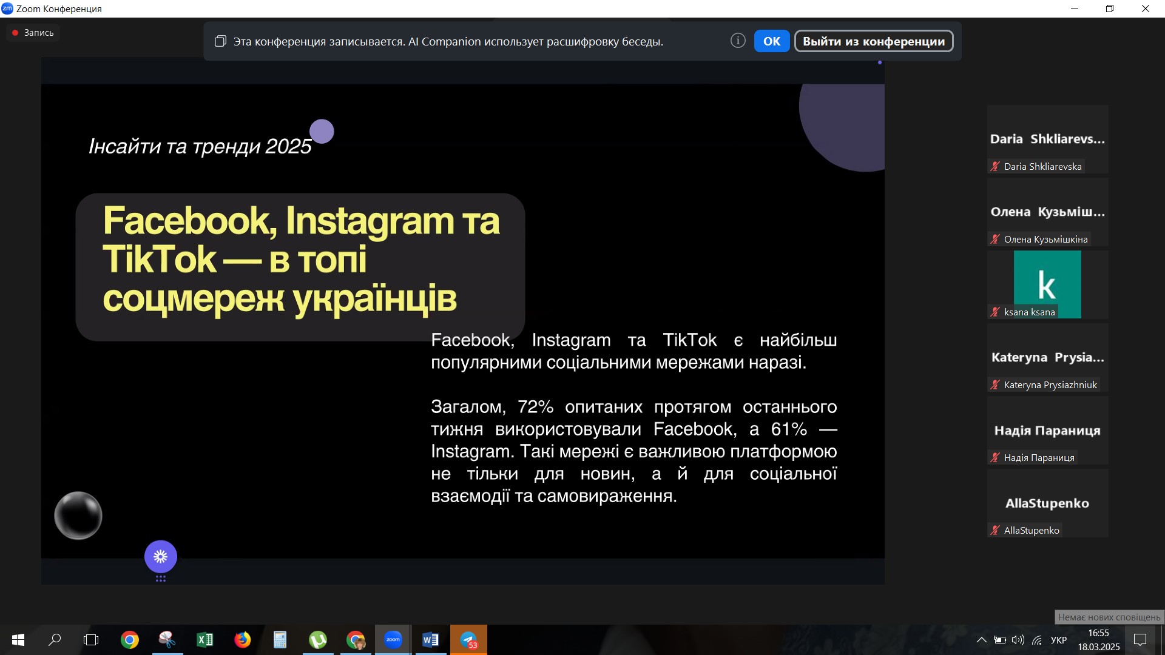Select Надія Параниця participant tile

[1047, 431]
